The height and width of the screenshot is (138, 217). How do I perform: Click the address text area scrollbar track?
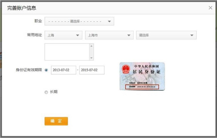coord(92,52)
